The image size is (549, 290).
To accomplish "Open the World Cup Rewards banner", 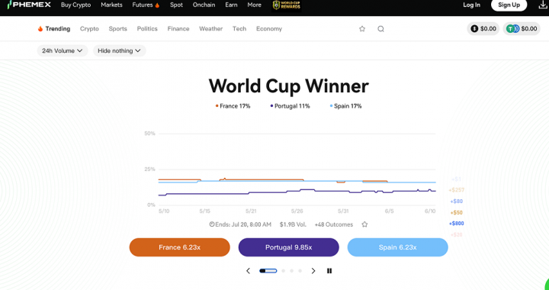I will pyautogui.click(x=287, y=5).
